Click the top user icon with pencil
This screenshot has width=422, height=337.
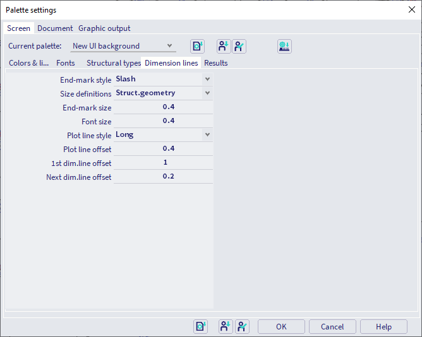pyautogui.click(x=239, y=46)
